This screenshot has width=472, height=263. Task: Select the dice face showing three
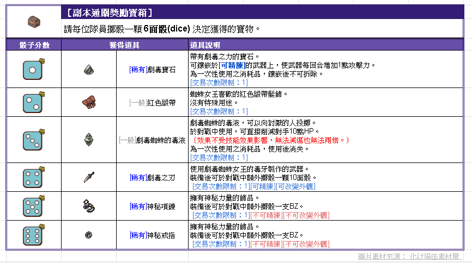[34, 140]
